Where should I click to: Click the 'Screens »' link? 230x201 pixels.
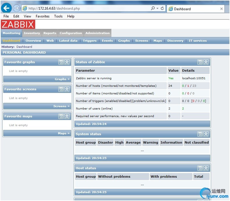pyautogui.click(x=61, y=106)
